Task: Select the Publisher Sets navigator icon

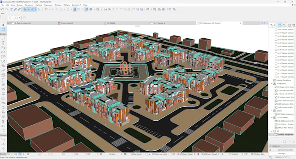Action: pyautogui.click(x=293, y=25)
